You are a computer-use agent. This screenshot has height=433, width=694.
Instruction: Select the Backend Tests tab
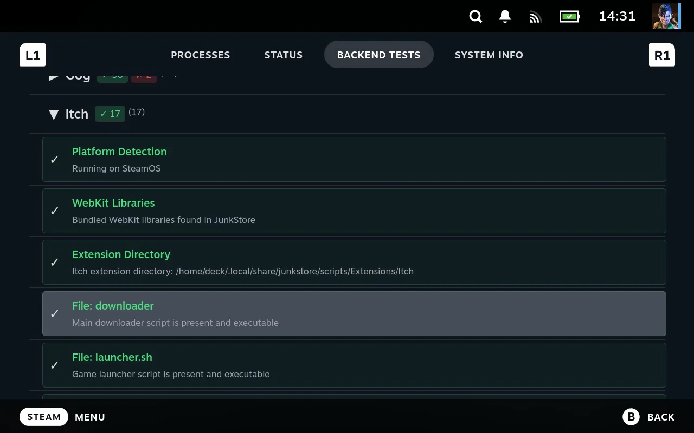click(x=379, y=55)
